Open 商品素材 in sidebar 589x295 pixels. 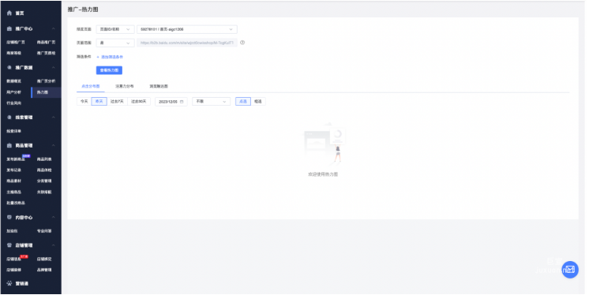coord(14,181)
